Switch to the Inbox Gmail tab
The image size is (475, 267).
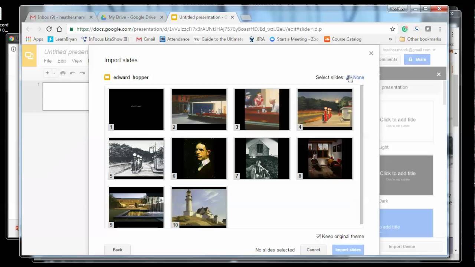point(61,17)
